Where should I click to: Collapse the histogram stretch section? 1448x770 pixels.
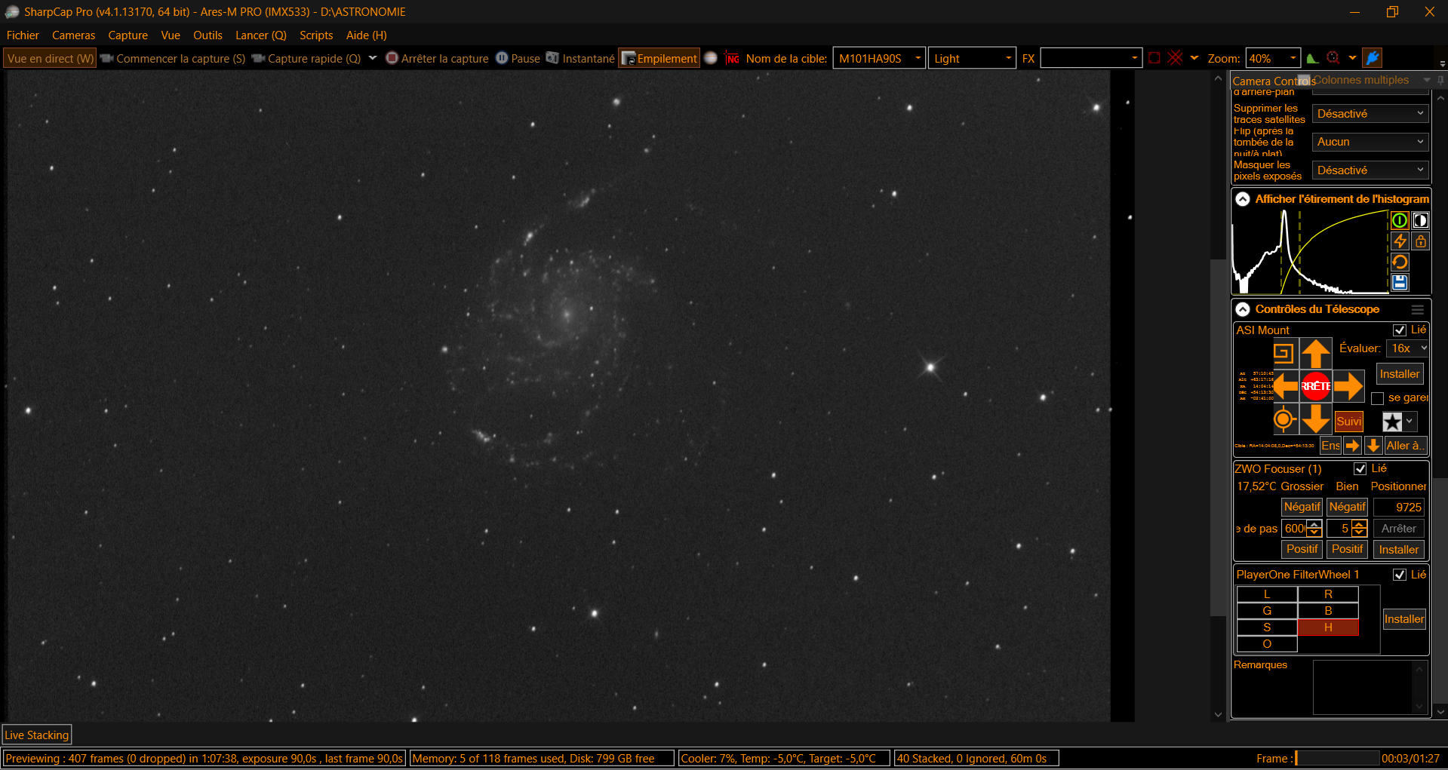click(1243, 199)
